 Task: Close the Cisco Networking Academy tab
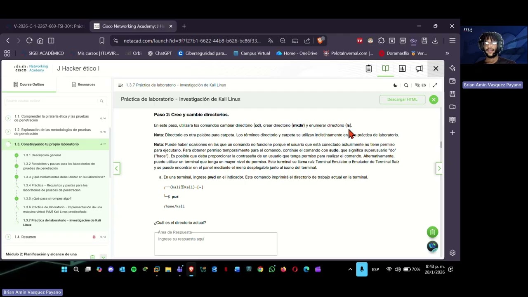(171, 26)
